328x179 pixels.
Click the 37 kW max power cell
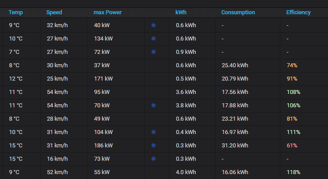point(101,65)
